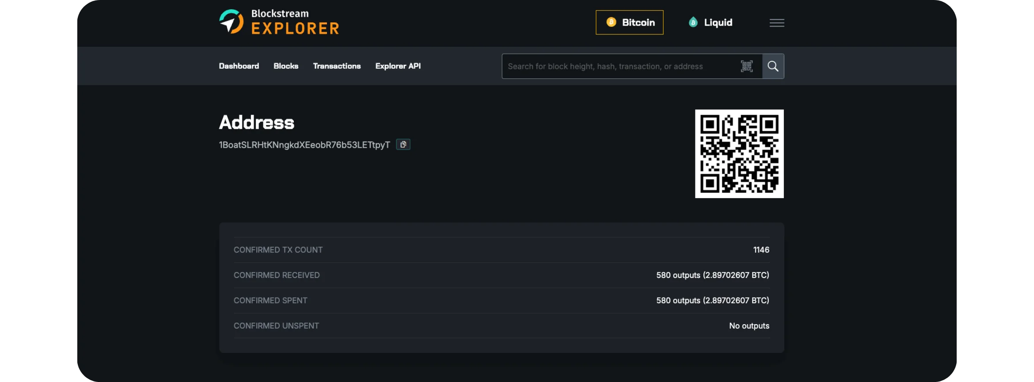The width and height of the screenshot is (1034, 382).
Task: Click the Blockstream arrow logo icon
Action: coord(231,22)
